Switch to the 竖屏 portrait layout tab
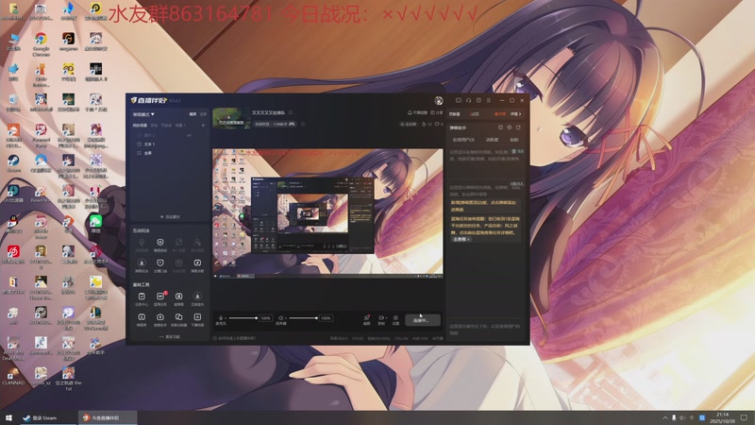The width and height of the screenshot is (755, 425). pos(203,114)
